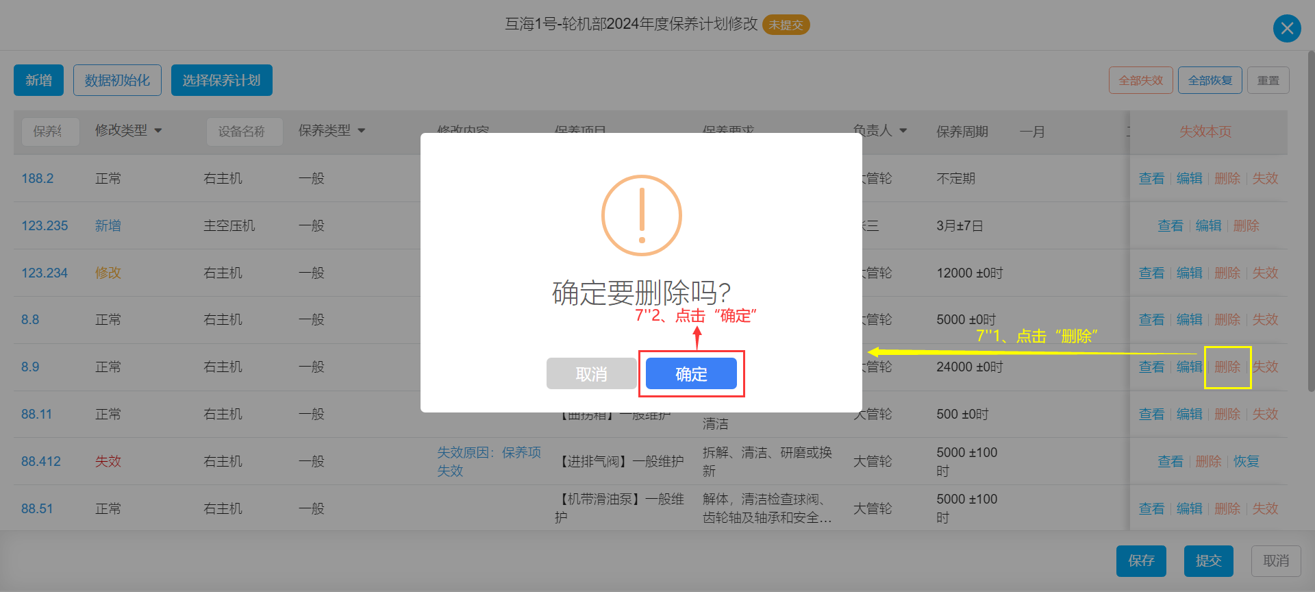Click 删除 in row 88.412
Image resolution: width=1315 pixels, height=592 pixels.
coord(1209,461)
